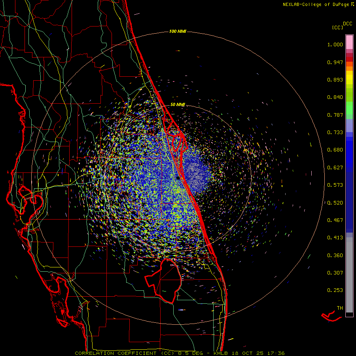
Task: Click the TH threshold label
Action: (340, 308)
